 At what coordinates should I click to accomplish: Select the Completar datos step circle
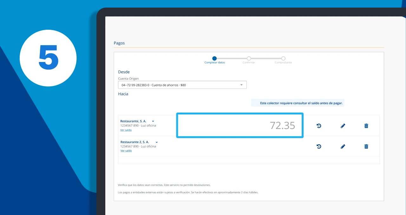click(x=214, y=58)
